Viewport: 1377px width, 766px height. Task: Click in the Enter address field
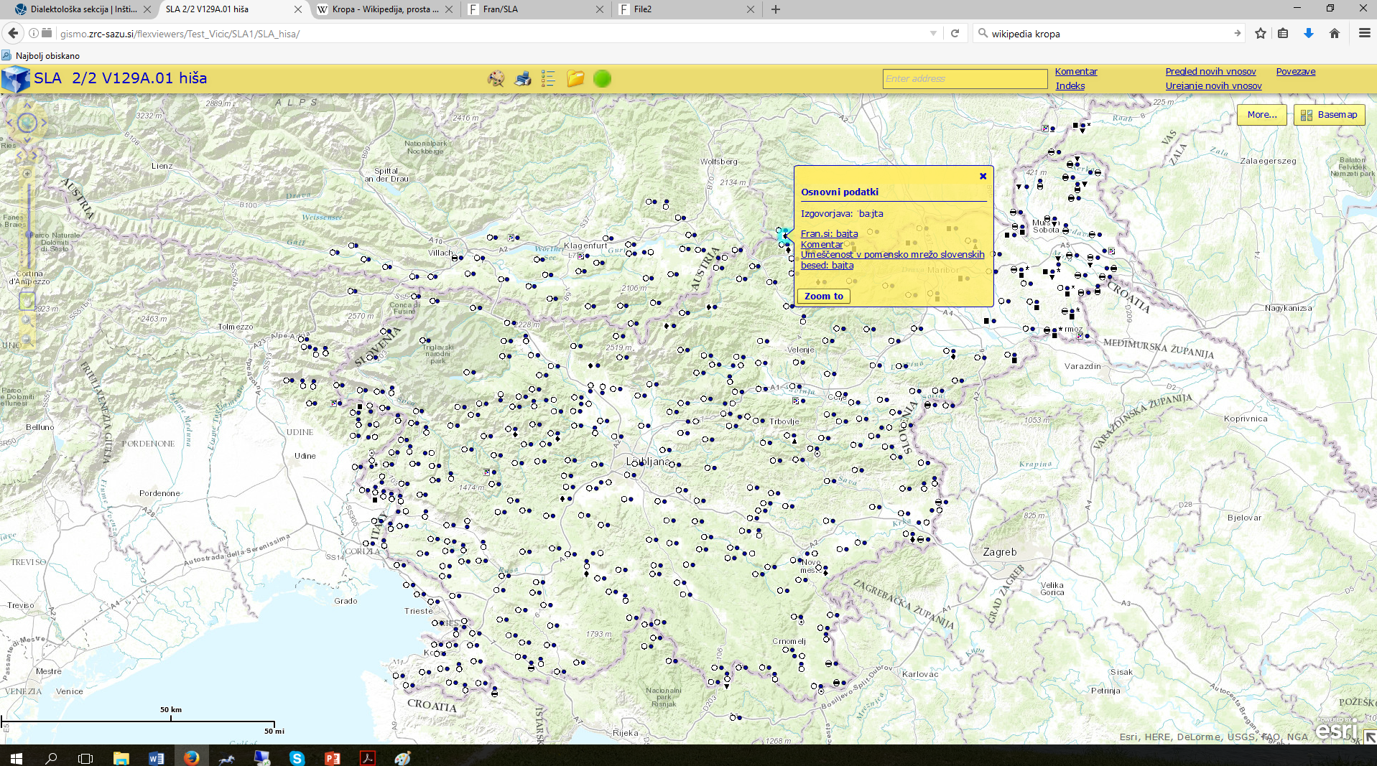coord(965,79)
